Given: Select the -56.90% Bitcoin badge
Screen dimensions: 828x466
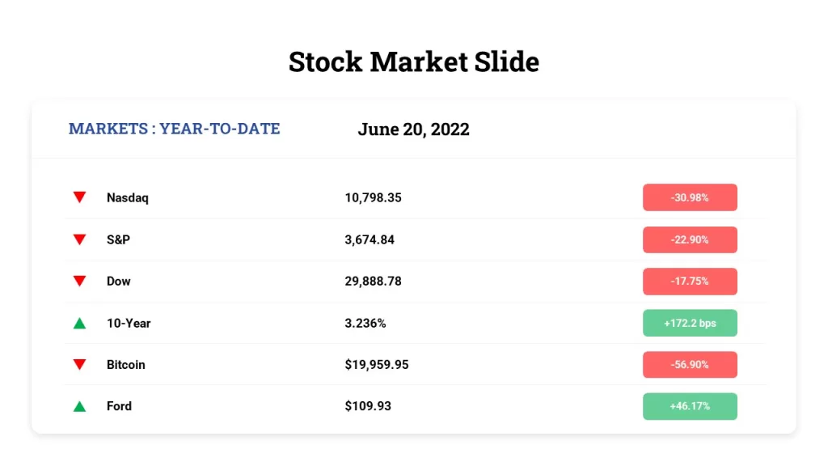Looking at the screenshot, I should click(690, 365).
